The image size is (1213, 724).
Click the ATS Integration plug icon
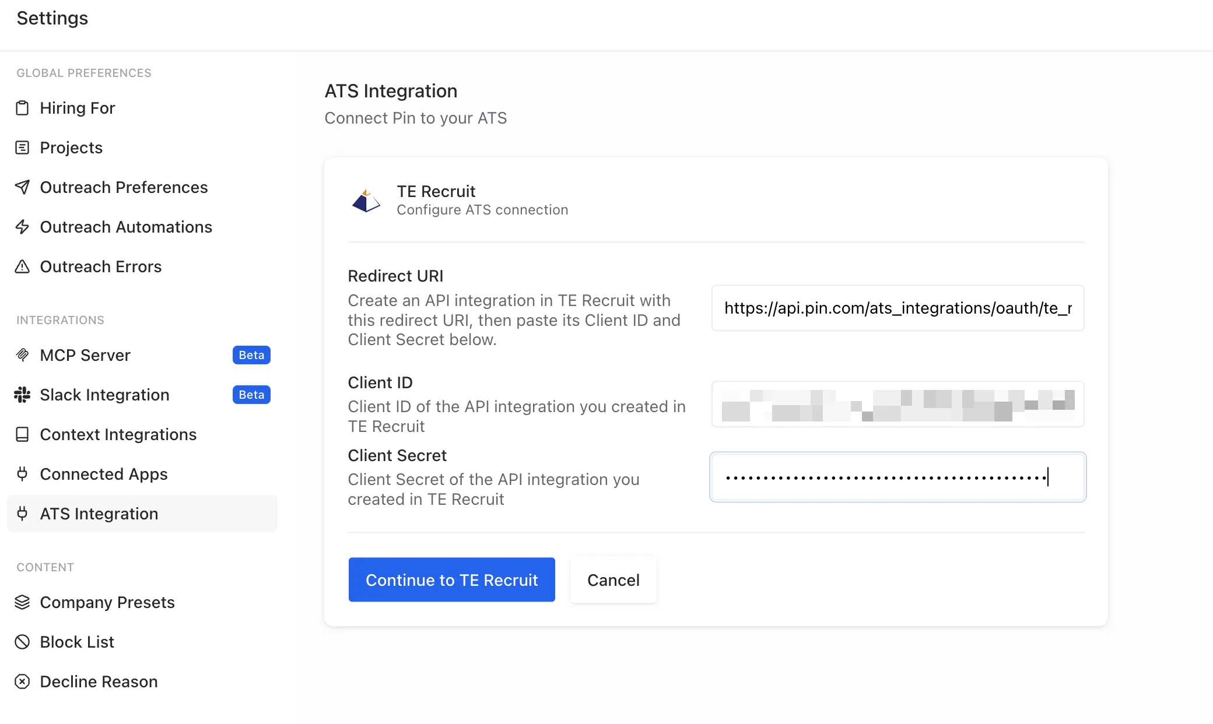(x=22, y=514)
